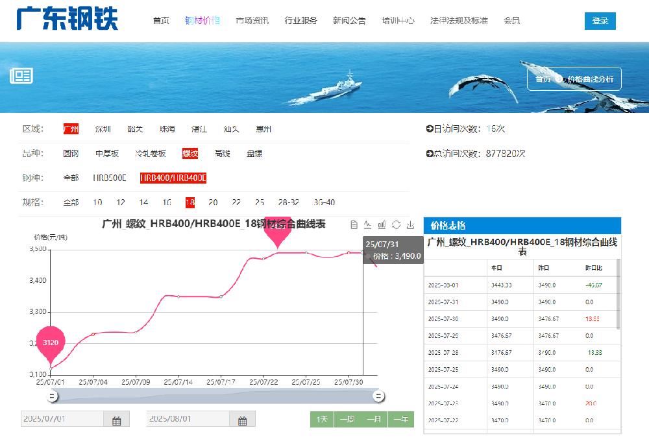Choose size 20 specification filter
Viewport: 649px width, 445px height.
click(213, 202)
